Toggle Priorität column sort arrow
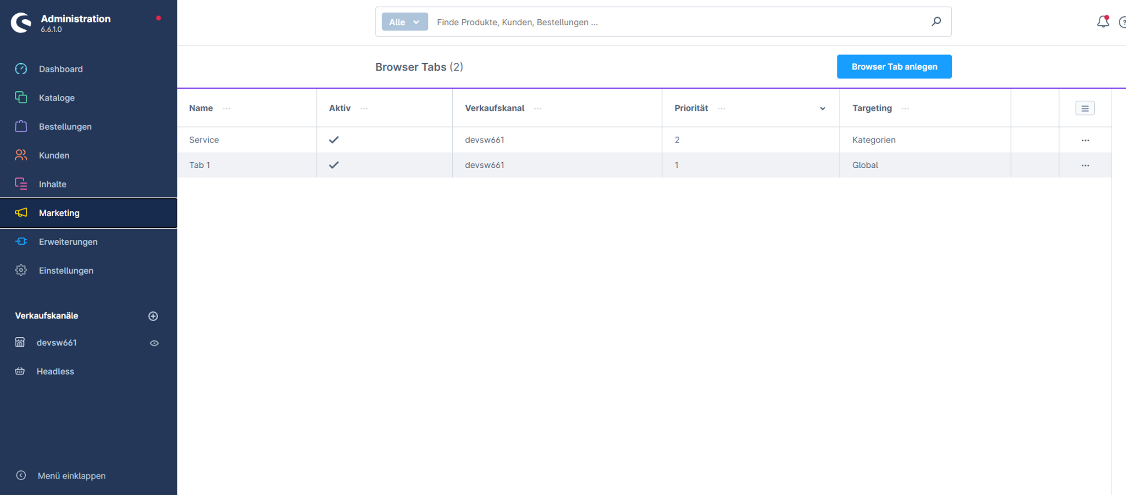 click(x=822, y=109)
